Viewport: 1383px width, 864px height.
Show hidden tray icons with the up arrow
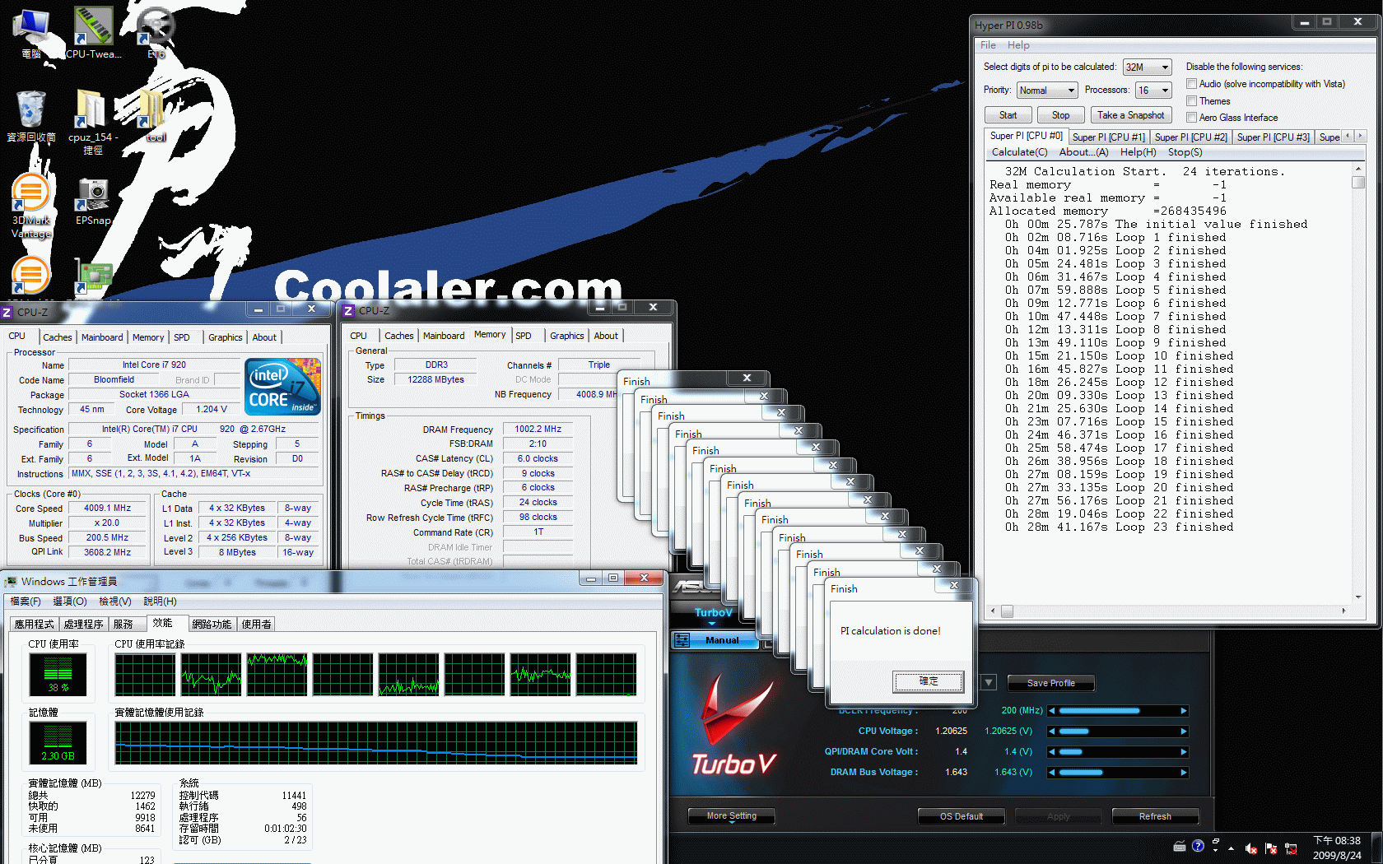tap(1232, 848)
